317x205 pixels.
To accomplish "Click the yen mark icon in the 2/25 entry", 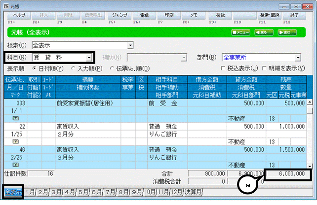I will click(x=16, y=165).
